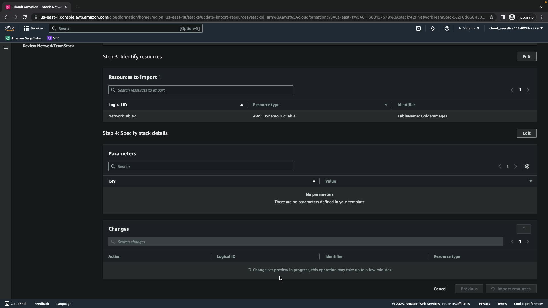Sort the Parameters Value column
The image size is (548, 308).
click(x=531, y=181)
